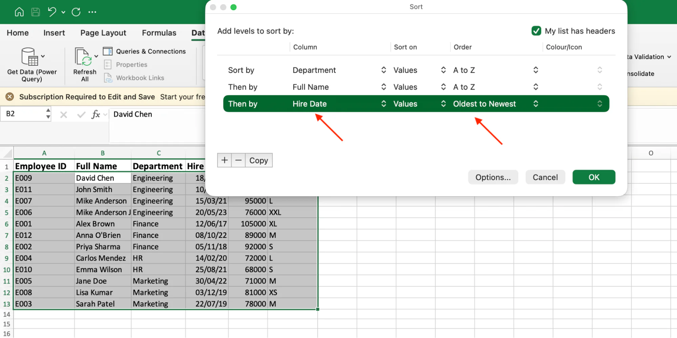The image size is (677, 338).
Task: Click the Select All corner triangle
Action: click(x=7, y=153)
